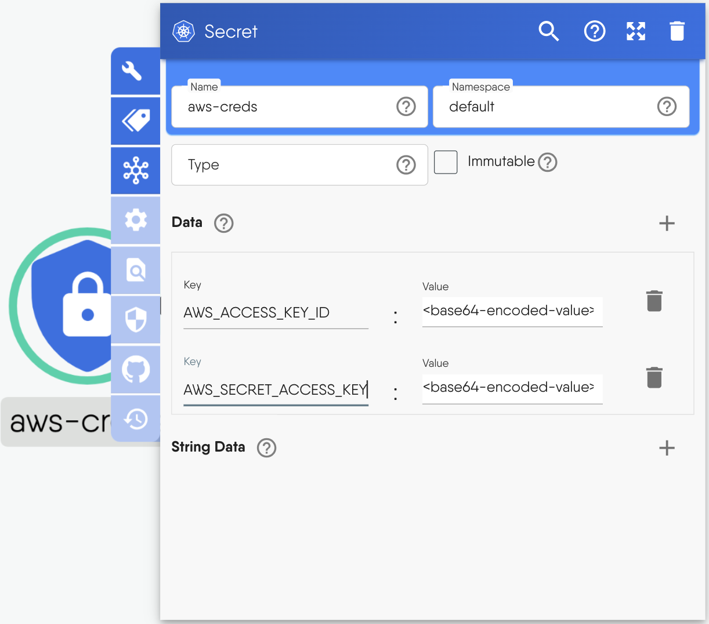Click the AWS_SECRET_ACCESS_KEY value field
Screen dimensions: 709x624
pyautogui.click(x=512, y=387)
